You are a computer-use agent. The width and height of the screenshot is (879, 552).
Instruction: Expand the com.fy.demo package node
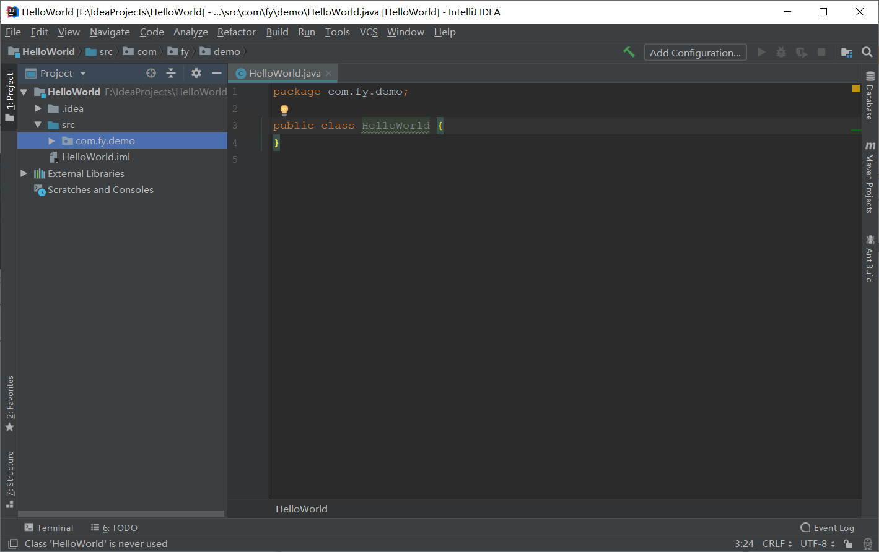(x=51, y=141)
